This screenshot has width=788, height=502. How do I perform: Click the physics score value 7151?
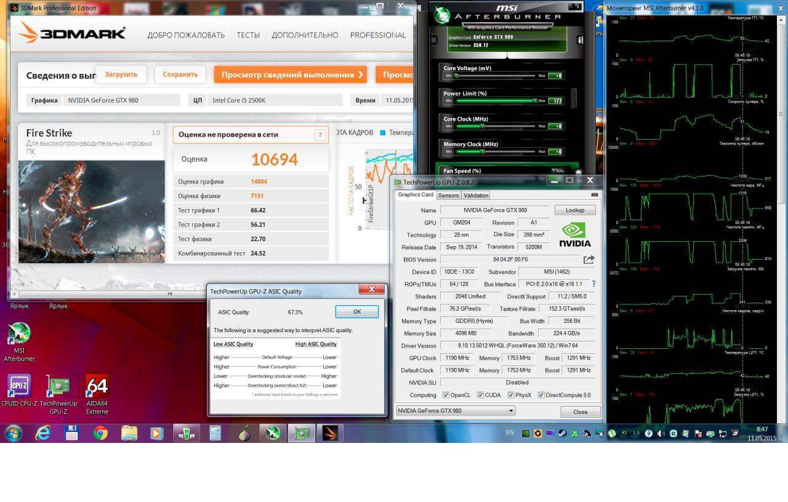pyautogui.click(x=257, y=196)
